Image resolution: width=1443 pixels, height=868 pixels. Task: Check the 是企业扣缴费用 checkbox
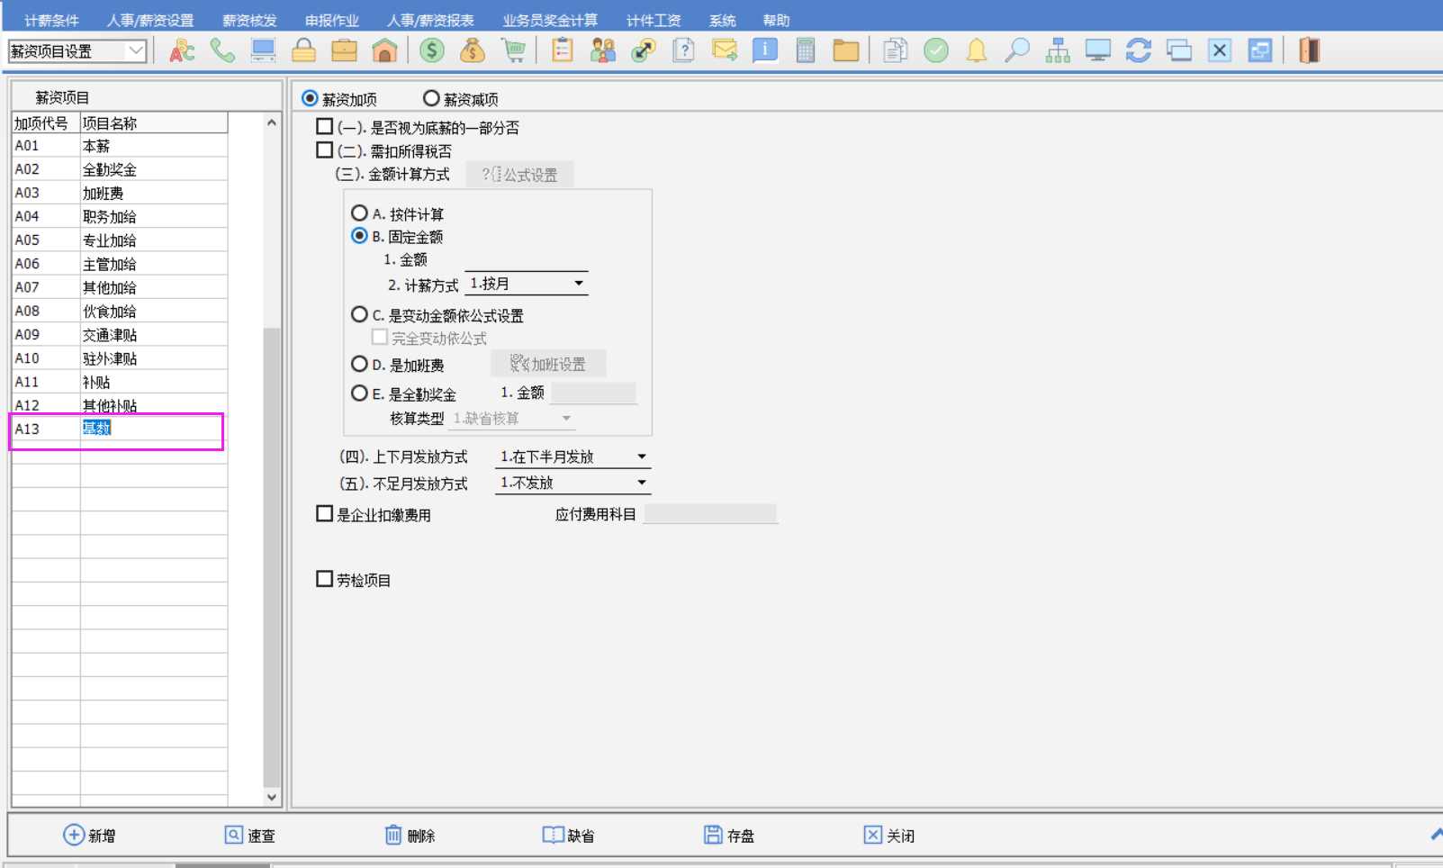[x=325, y=514]
